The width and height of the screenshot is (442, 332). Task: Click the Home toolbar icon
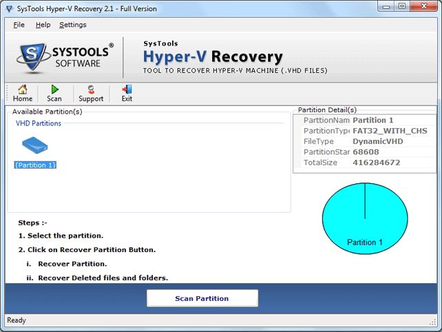pos(22,93)
